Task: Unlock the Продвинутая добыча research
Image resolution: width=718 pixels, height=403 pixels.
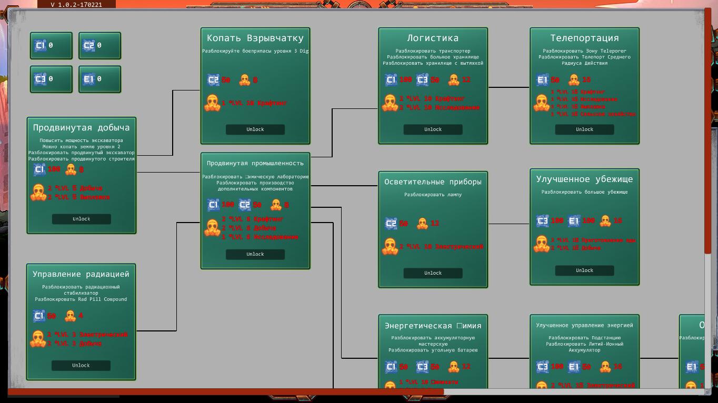Action: click(x=81, y=219)
